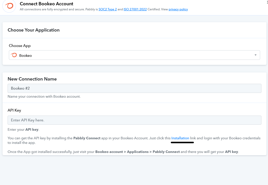
Task: Open the app selector showing Bookeo
Action: [134, 55]
